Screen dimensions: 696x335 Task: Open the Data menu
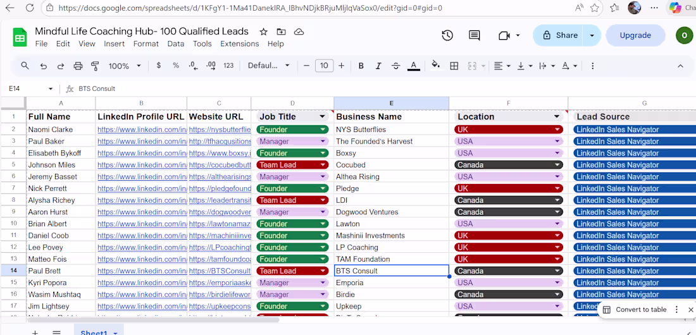pyautogui.click(x=176, y=44)
